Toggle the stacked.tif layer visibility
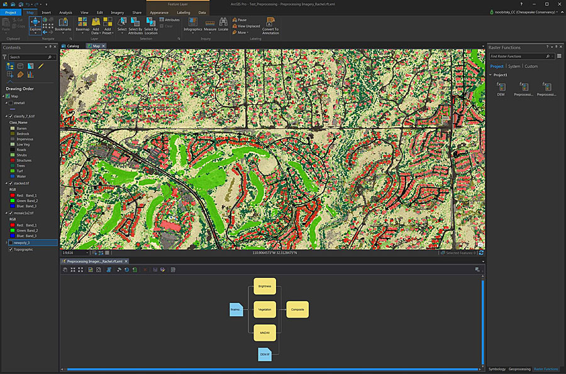 [x=11, y=183]
